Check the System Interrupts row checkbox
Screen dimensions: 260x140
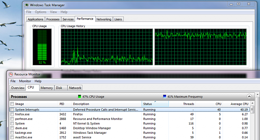(12, 110)
